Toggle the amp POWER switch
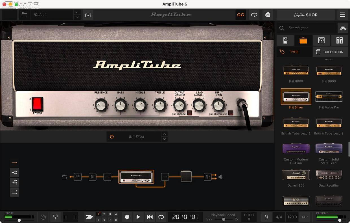 (x=37, y=104)
